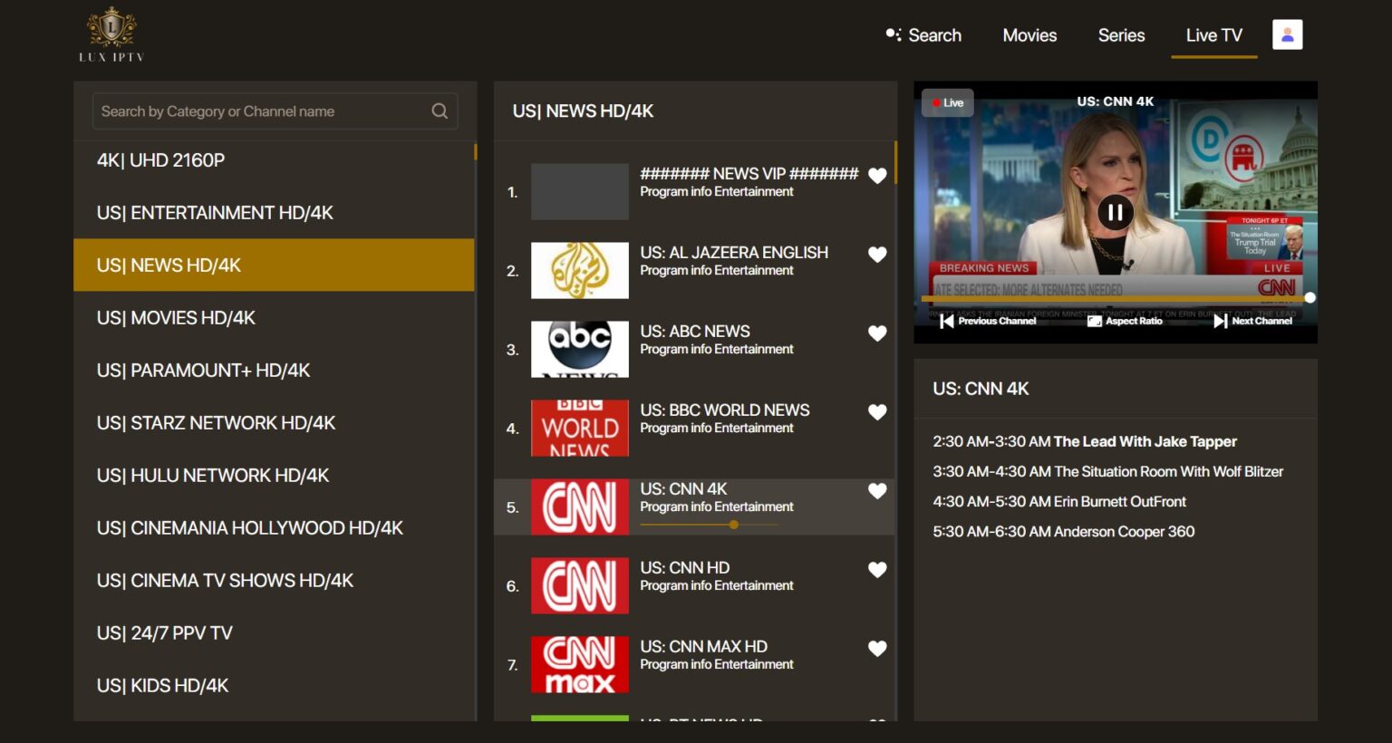Favorite the US: CNN 4K channel
This screenshot has width=1392, height=743.
point(877,491)
